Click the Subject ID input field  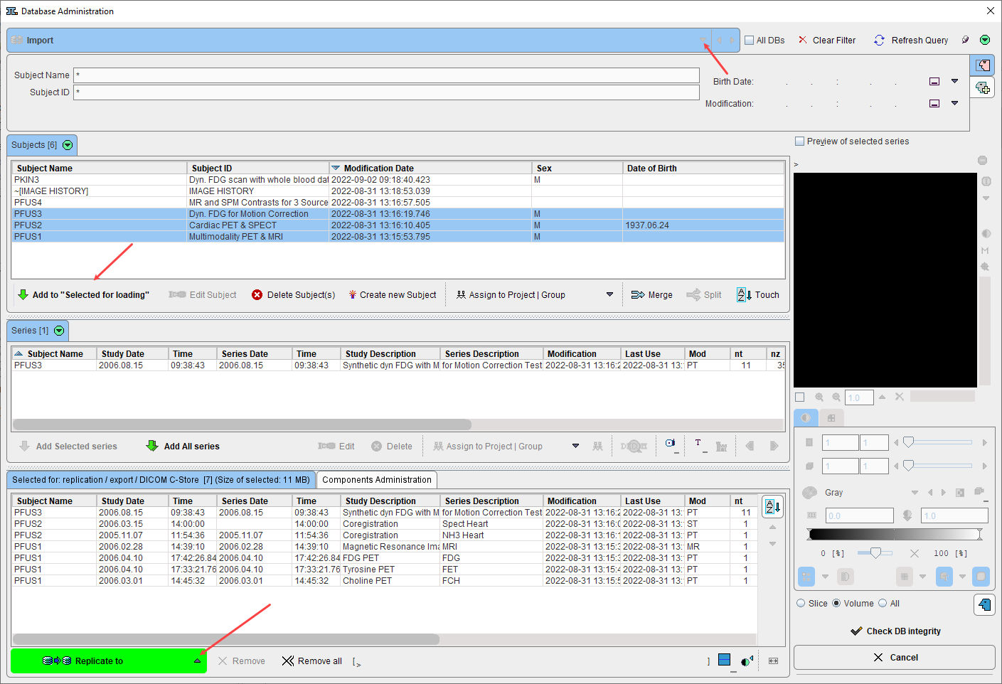point(386,92)
